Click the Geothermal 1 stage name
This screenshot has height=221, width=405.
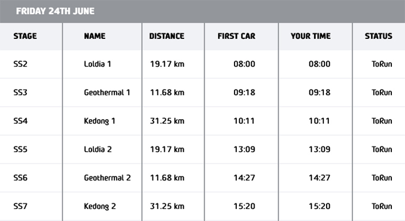pyautogui.click(x=107, y=93)
